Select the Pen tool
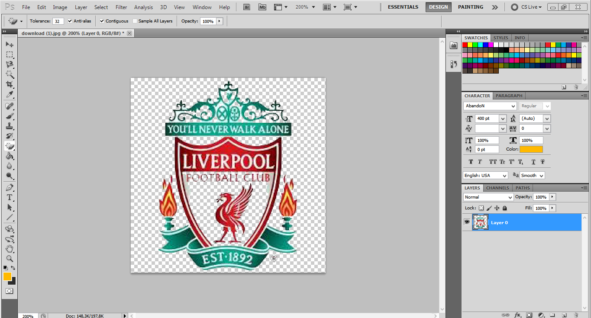This screenshot has height=318, width=591. tap(10, 187)
